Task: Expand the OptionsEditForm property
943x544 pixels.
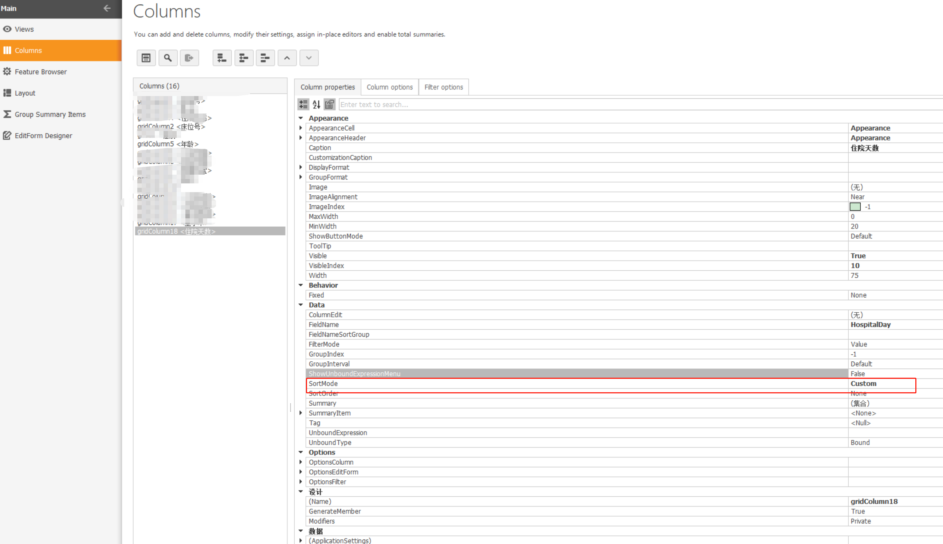Action: point(300,472)
